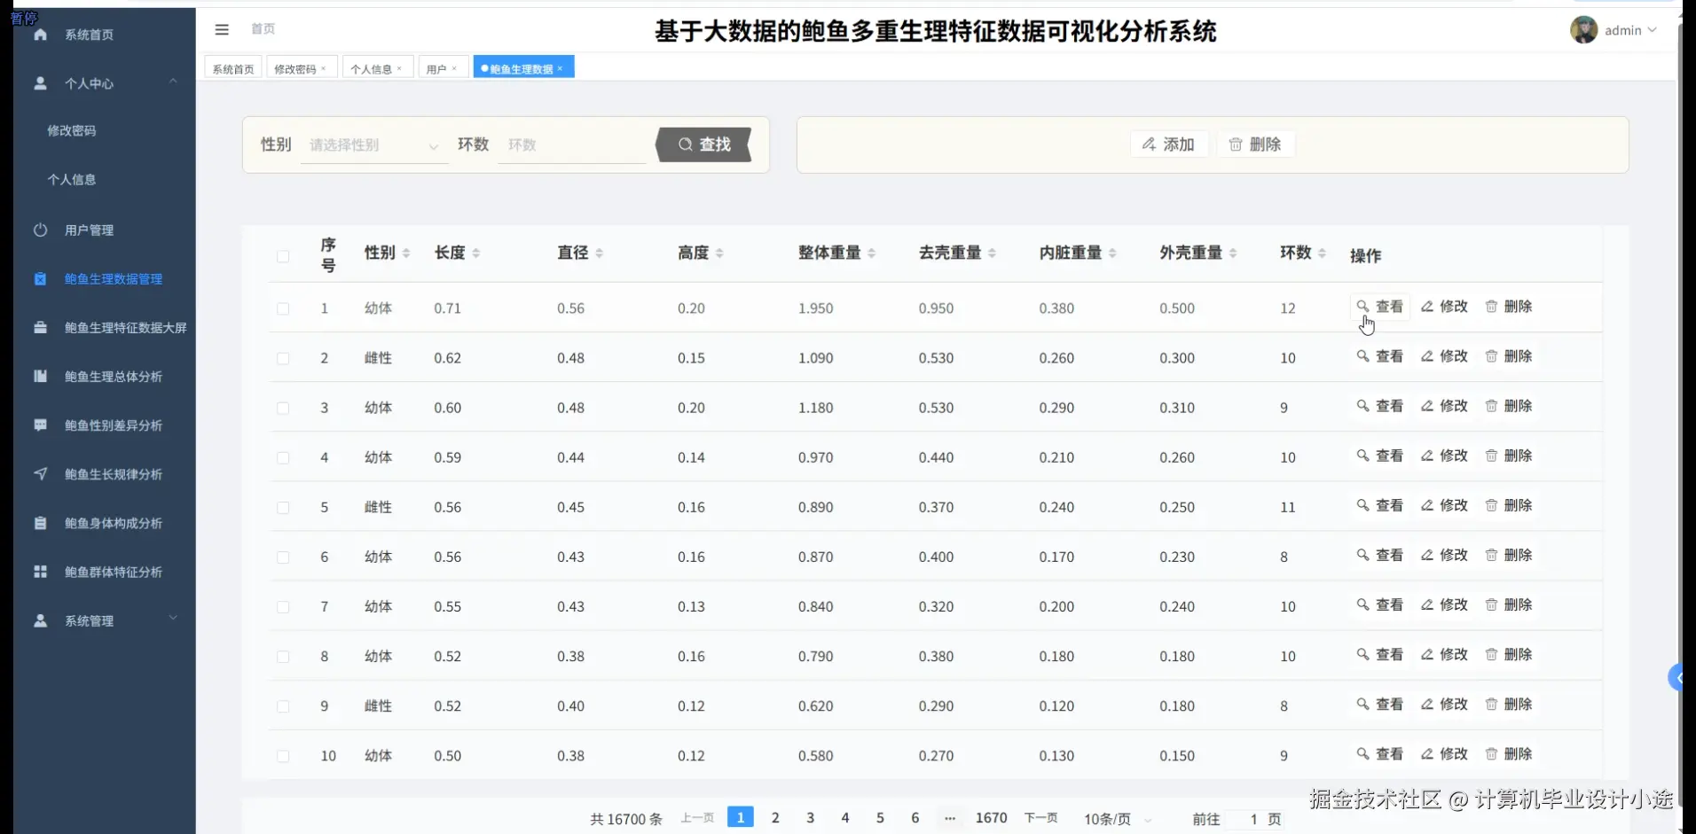Image resolution: width=1696 pixels, height=834 pixels.
Task: Toggle the hamburger menu to collapse sidebar
Action: [222, 29]
